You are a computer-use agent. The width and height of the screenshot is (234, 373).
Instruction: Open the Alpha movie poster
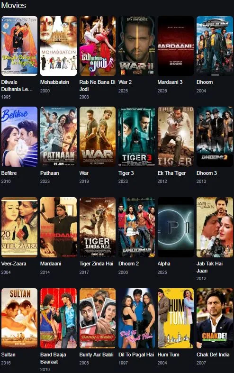175,227
